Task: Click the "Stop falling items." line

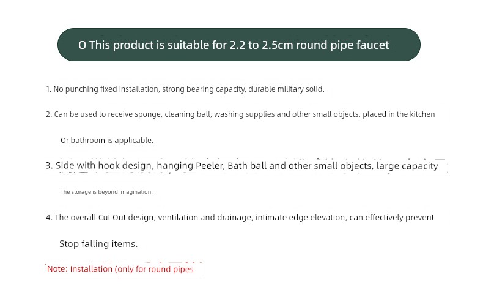Action: point(98,244)
